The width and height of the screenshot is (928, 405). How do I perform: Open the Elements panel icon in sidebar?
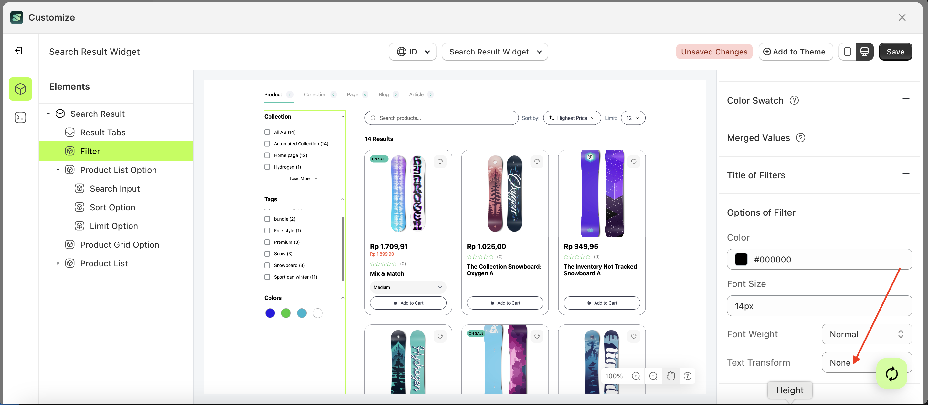point(20,89)
